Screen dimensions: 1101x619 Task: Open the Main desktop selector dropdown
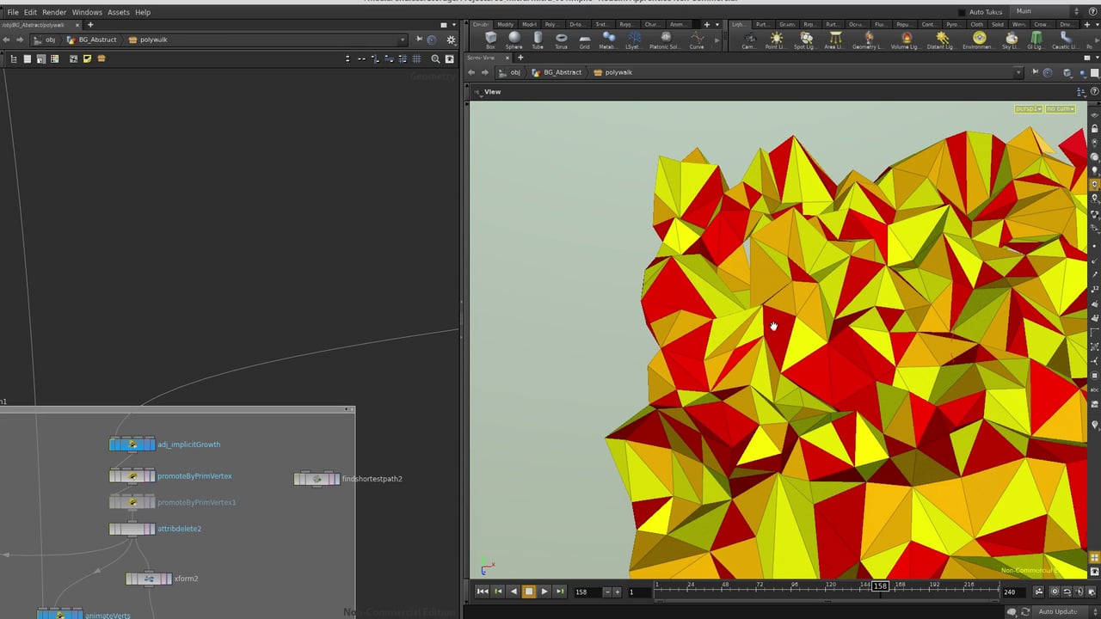[x=1048, y=11]
